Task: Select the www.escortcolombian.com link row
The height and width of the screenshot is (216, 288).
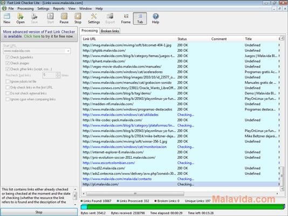Action: (x=180, y=163)
